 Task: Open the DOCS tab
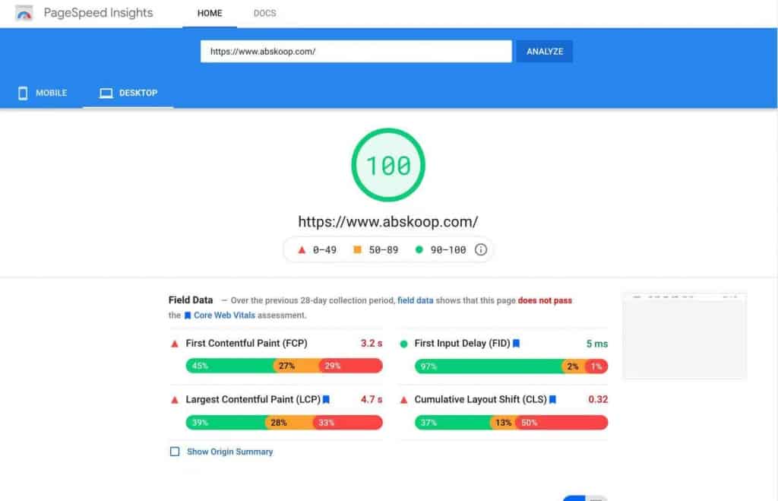pos(264,13)
